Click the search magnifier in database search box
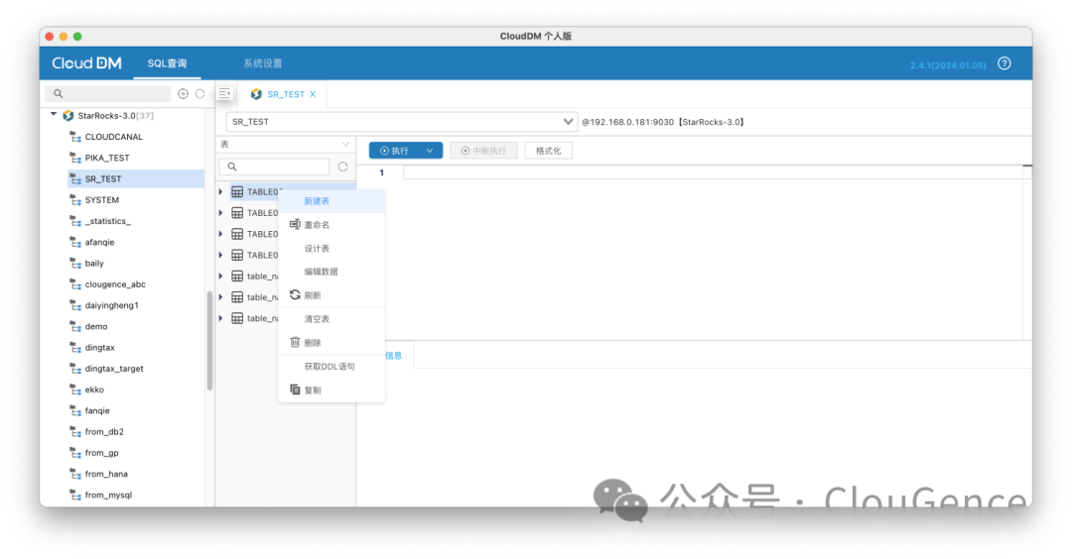Viewport: 1072px width, 559px height. [x=59, y=93]
